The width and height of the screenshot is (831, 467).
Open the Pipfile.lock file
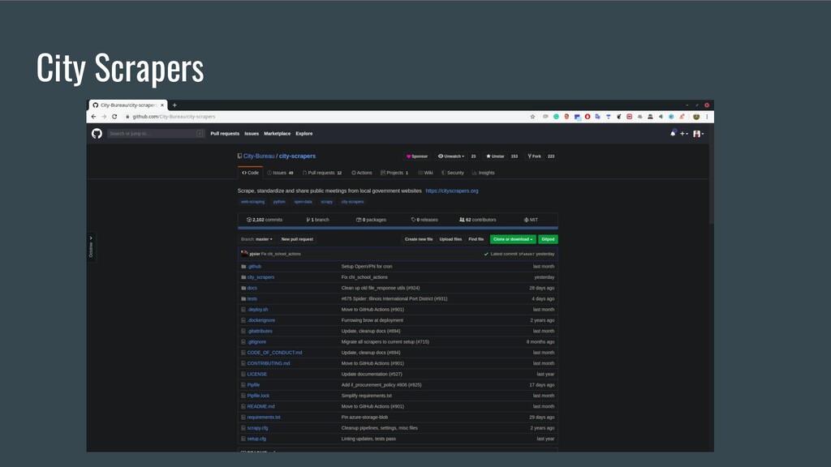[x=258, y=396]
